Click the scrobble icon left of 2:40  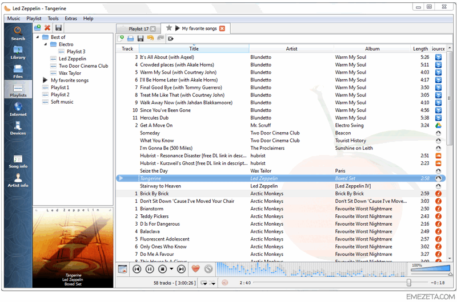pos(225,283)
